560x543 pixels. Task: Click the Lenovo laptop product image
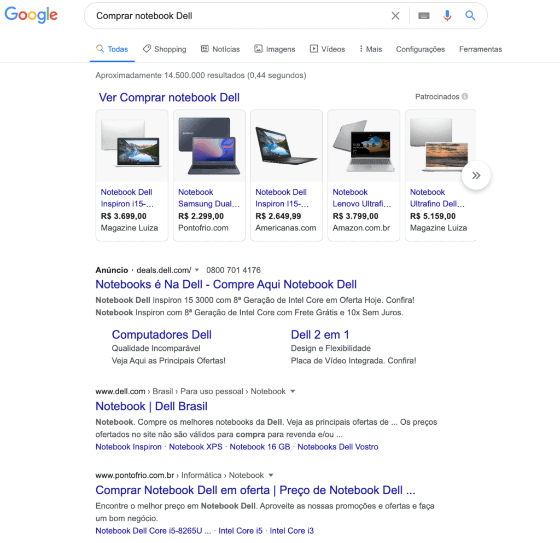(x=364, y=146)
